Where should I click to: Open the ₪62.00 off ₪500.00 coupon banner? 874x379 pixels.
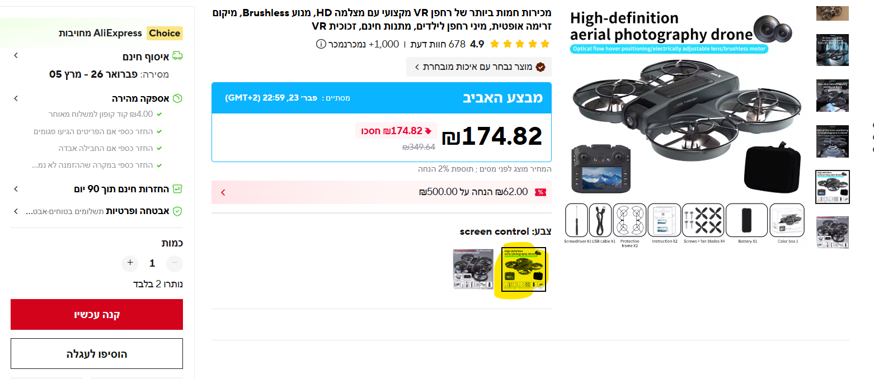[382, 192]
